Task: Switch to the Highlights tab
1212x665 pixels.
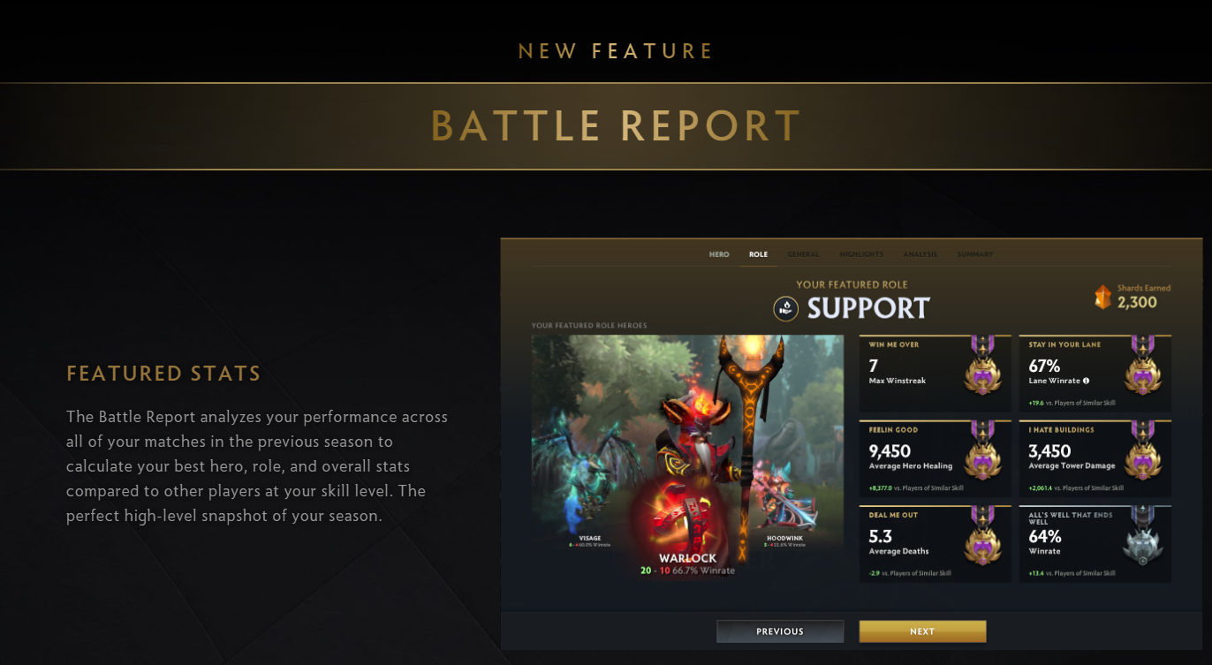Action: [x=861, y=254]
